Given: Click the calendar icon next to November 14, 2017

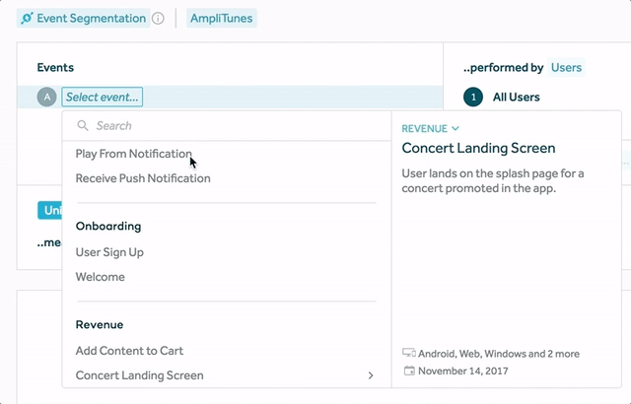Looking at the screenshot, I should 409,371.
